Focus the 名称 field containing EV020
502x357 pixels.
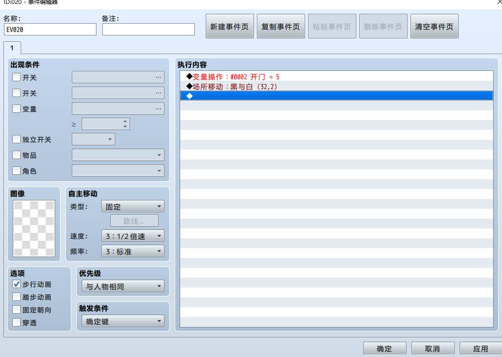pyautogui.click(x=50, y=30)
